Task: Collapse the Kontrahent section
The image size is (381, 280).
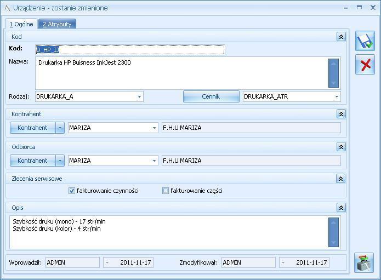Action: 341,114
